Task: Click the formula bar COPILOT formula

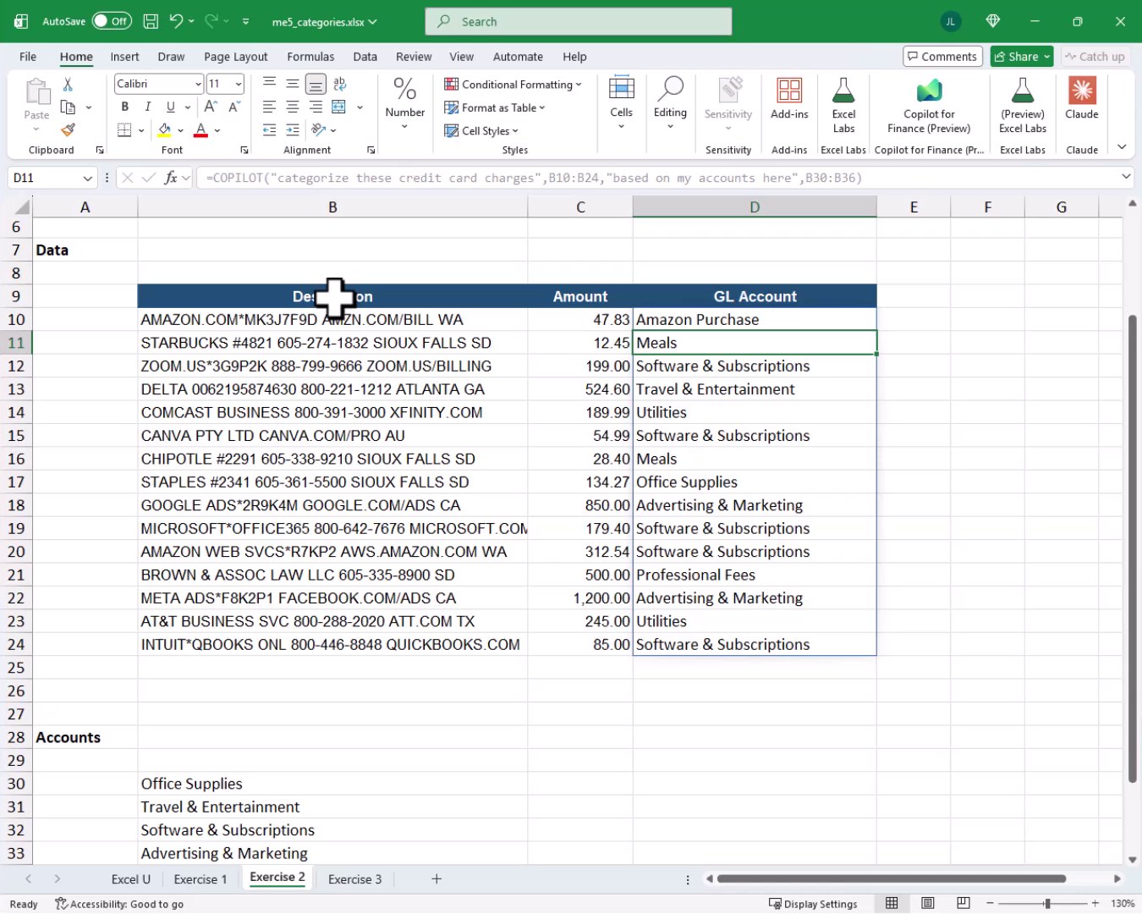Action: click(534, 178)
